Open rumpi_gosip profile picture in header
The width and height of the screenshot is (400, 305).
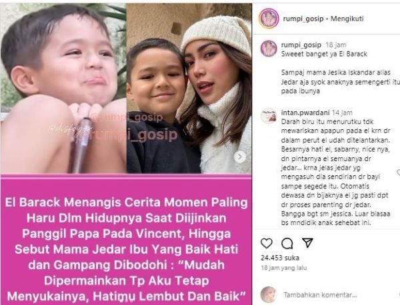pos(269,19)
